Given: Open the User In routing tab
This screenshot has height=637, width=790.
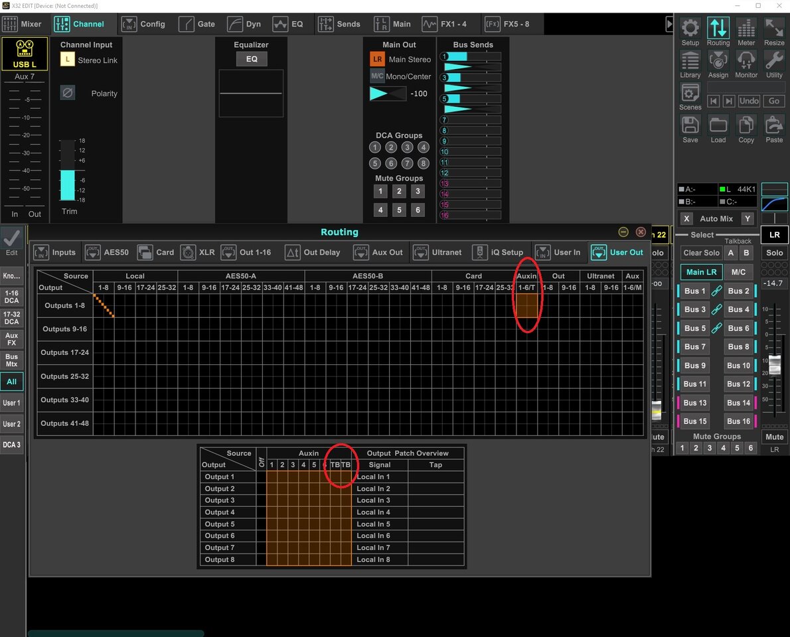Looking at the screenshot, I should click(558, 252).
